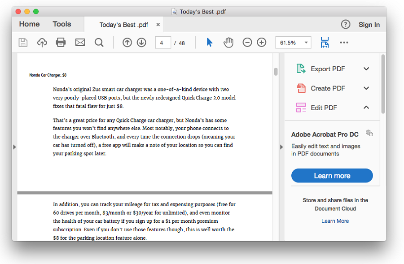
Task: Expand the Export PDF section
Action: point(366,69)
